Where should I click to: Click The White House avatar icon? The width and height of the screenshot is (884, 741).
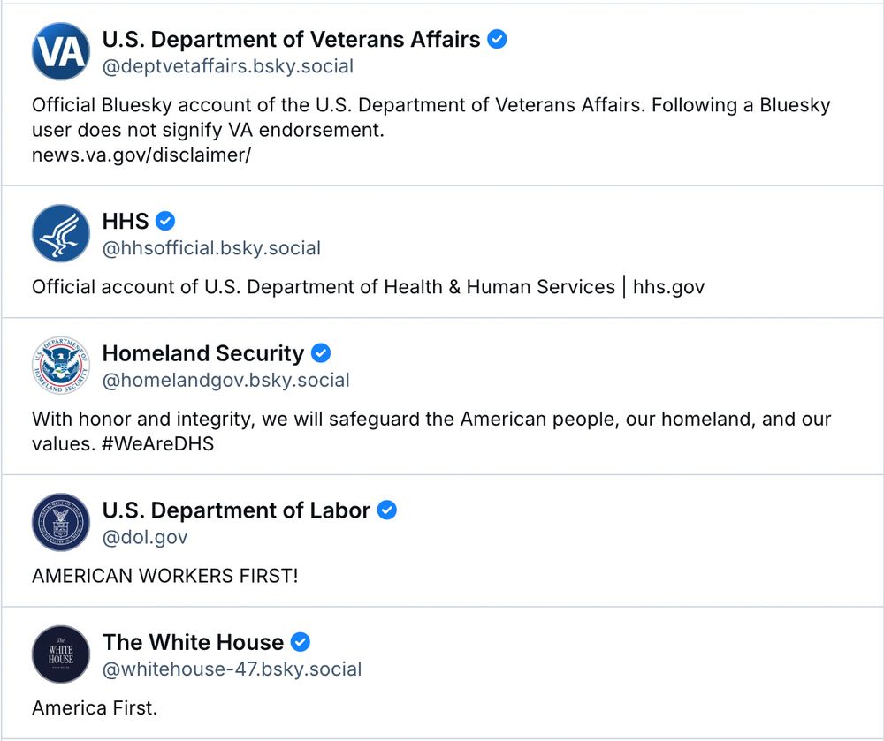[x=60, y=654]
